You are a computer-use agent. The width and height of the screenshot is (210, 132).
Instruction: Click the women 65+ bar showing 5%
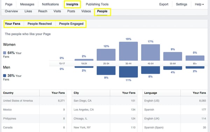click(195, 58)
